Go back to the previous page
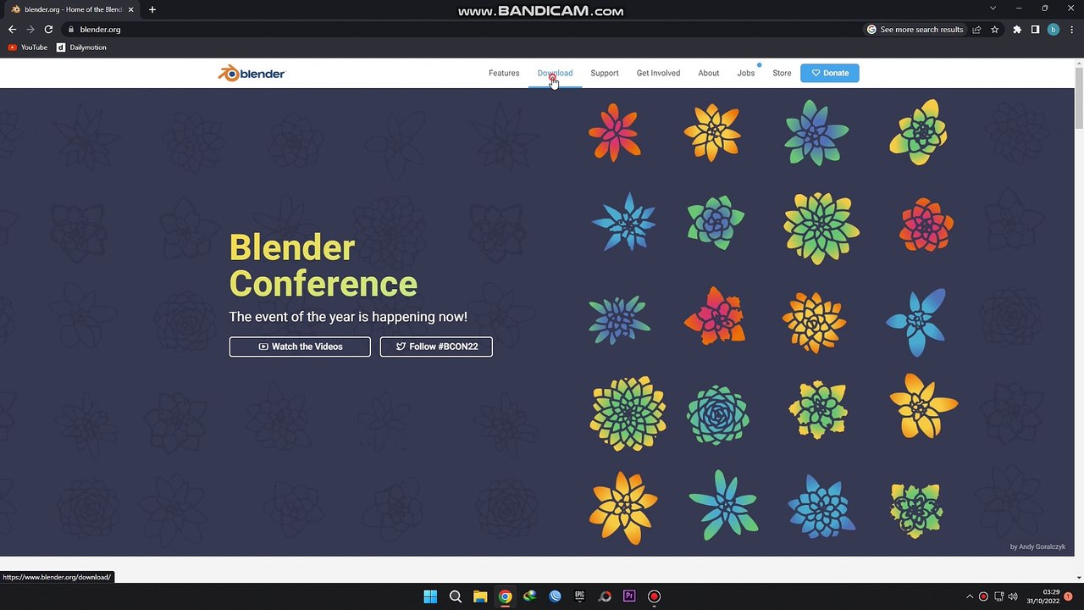The height and width of the screenshot is (610, 1084). click(x=12, y=30)
